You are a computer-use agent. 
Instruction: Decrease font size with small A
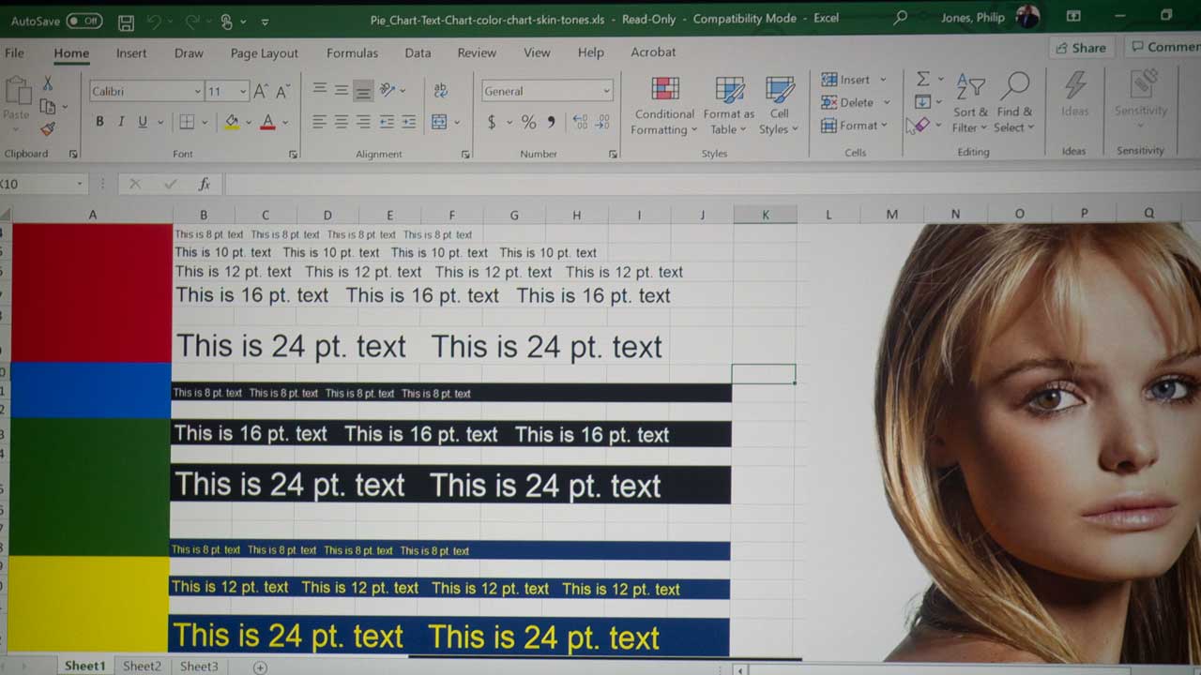click(x=281, y=91)
